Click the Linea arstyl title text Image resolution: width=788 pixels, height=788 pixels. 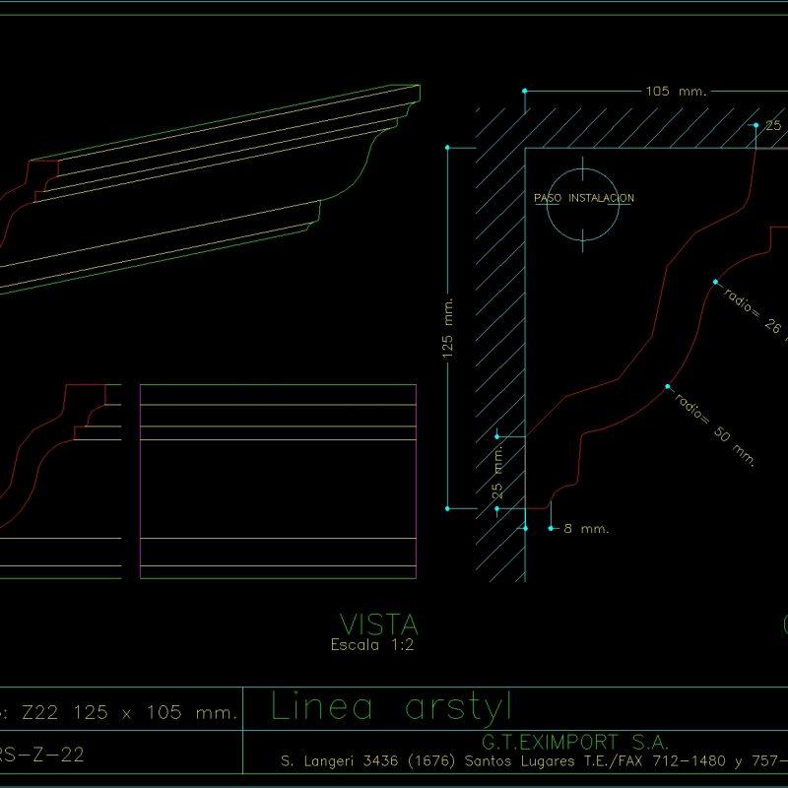pyautogui.click(x=389, y=702)
